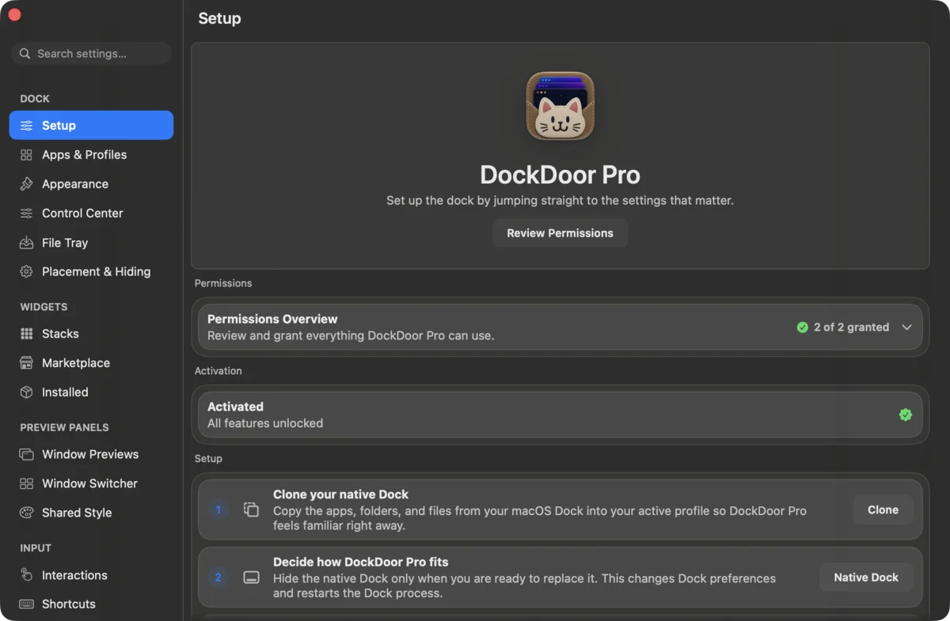950x621 pixels.
Task: Open File Tray settings
Action: (x=91, y=243)
